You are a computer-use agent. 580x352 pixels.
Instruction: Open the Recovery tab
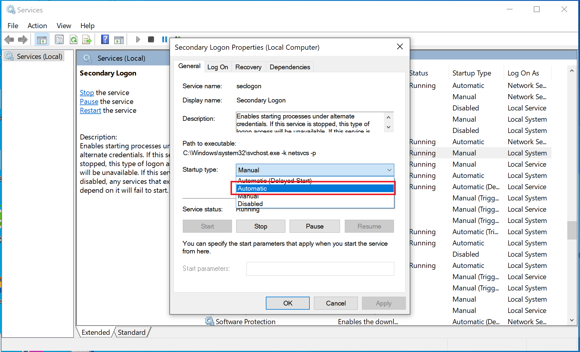click(248, 67)
